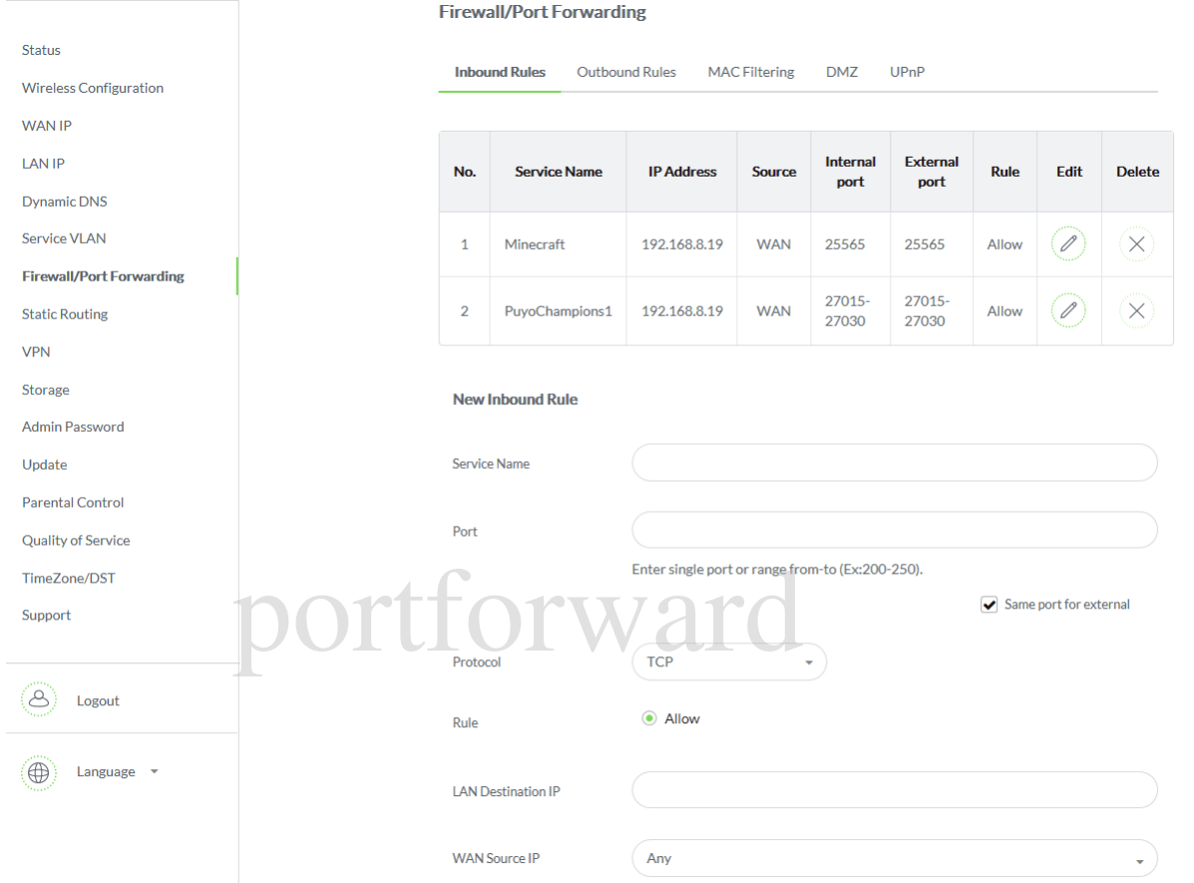
Task: Open the Protocol dropdown showing TCP
Action: [729, 662]
